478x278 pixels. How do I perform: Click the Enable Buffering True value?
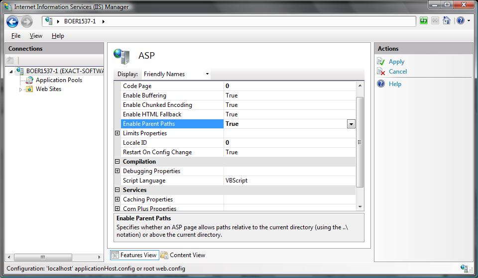(290, 95)
